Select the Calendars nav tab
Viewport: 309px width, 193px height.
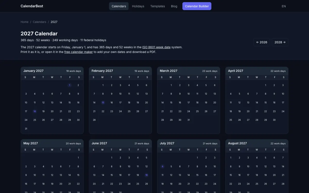[x=119, y=6]
